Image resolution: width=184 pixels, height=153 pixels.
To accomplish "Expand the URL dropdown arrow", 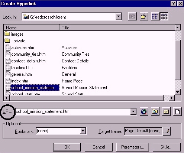I will click(133, 111).
